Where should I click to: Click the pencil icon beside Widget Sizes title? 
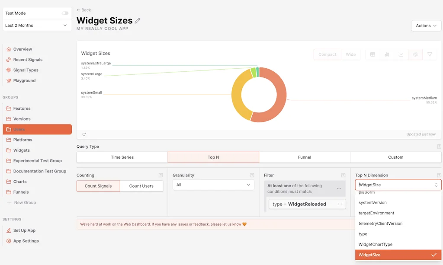(x=138, y=21)
